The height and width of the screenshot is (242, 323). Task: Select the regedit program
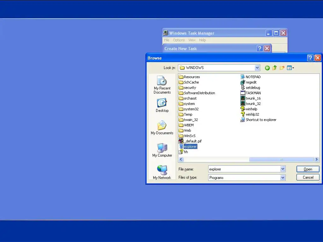[249, 82]
